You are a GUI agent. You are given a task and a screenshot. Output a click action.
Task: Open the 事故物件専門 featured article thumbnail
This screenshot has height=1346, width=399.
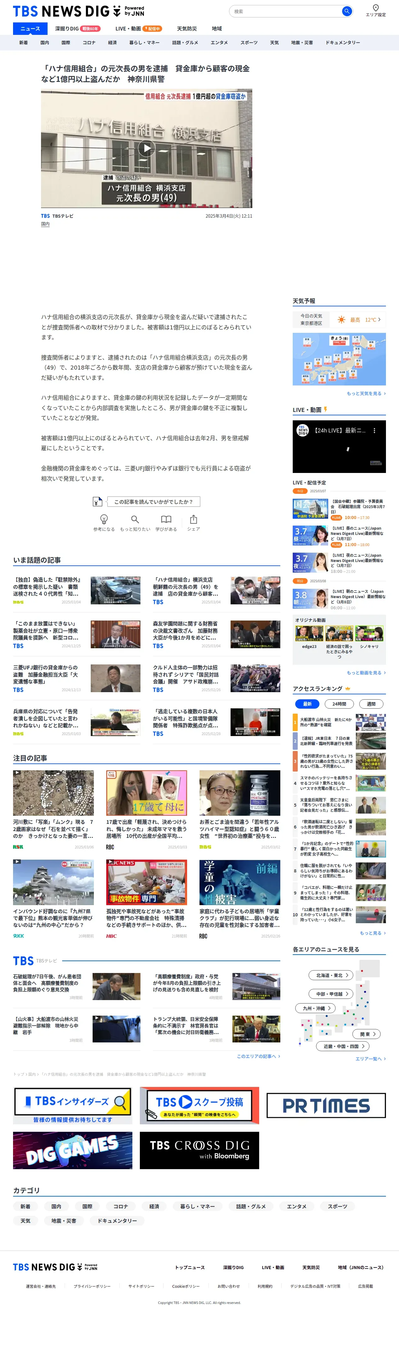(147, 882)
